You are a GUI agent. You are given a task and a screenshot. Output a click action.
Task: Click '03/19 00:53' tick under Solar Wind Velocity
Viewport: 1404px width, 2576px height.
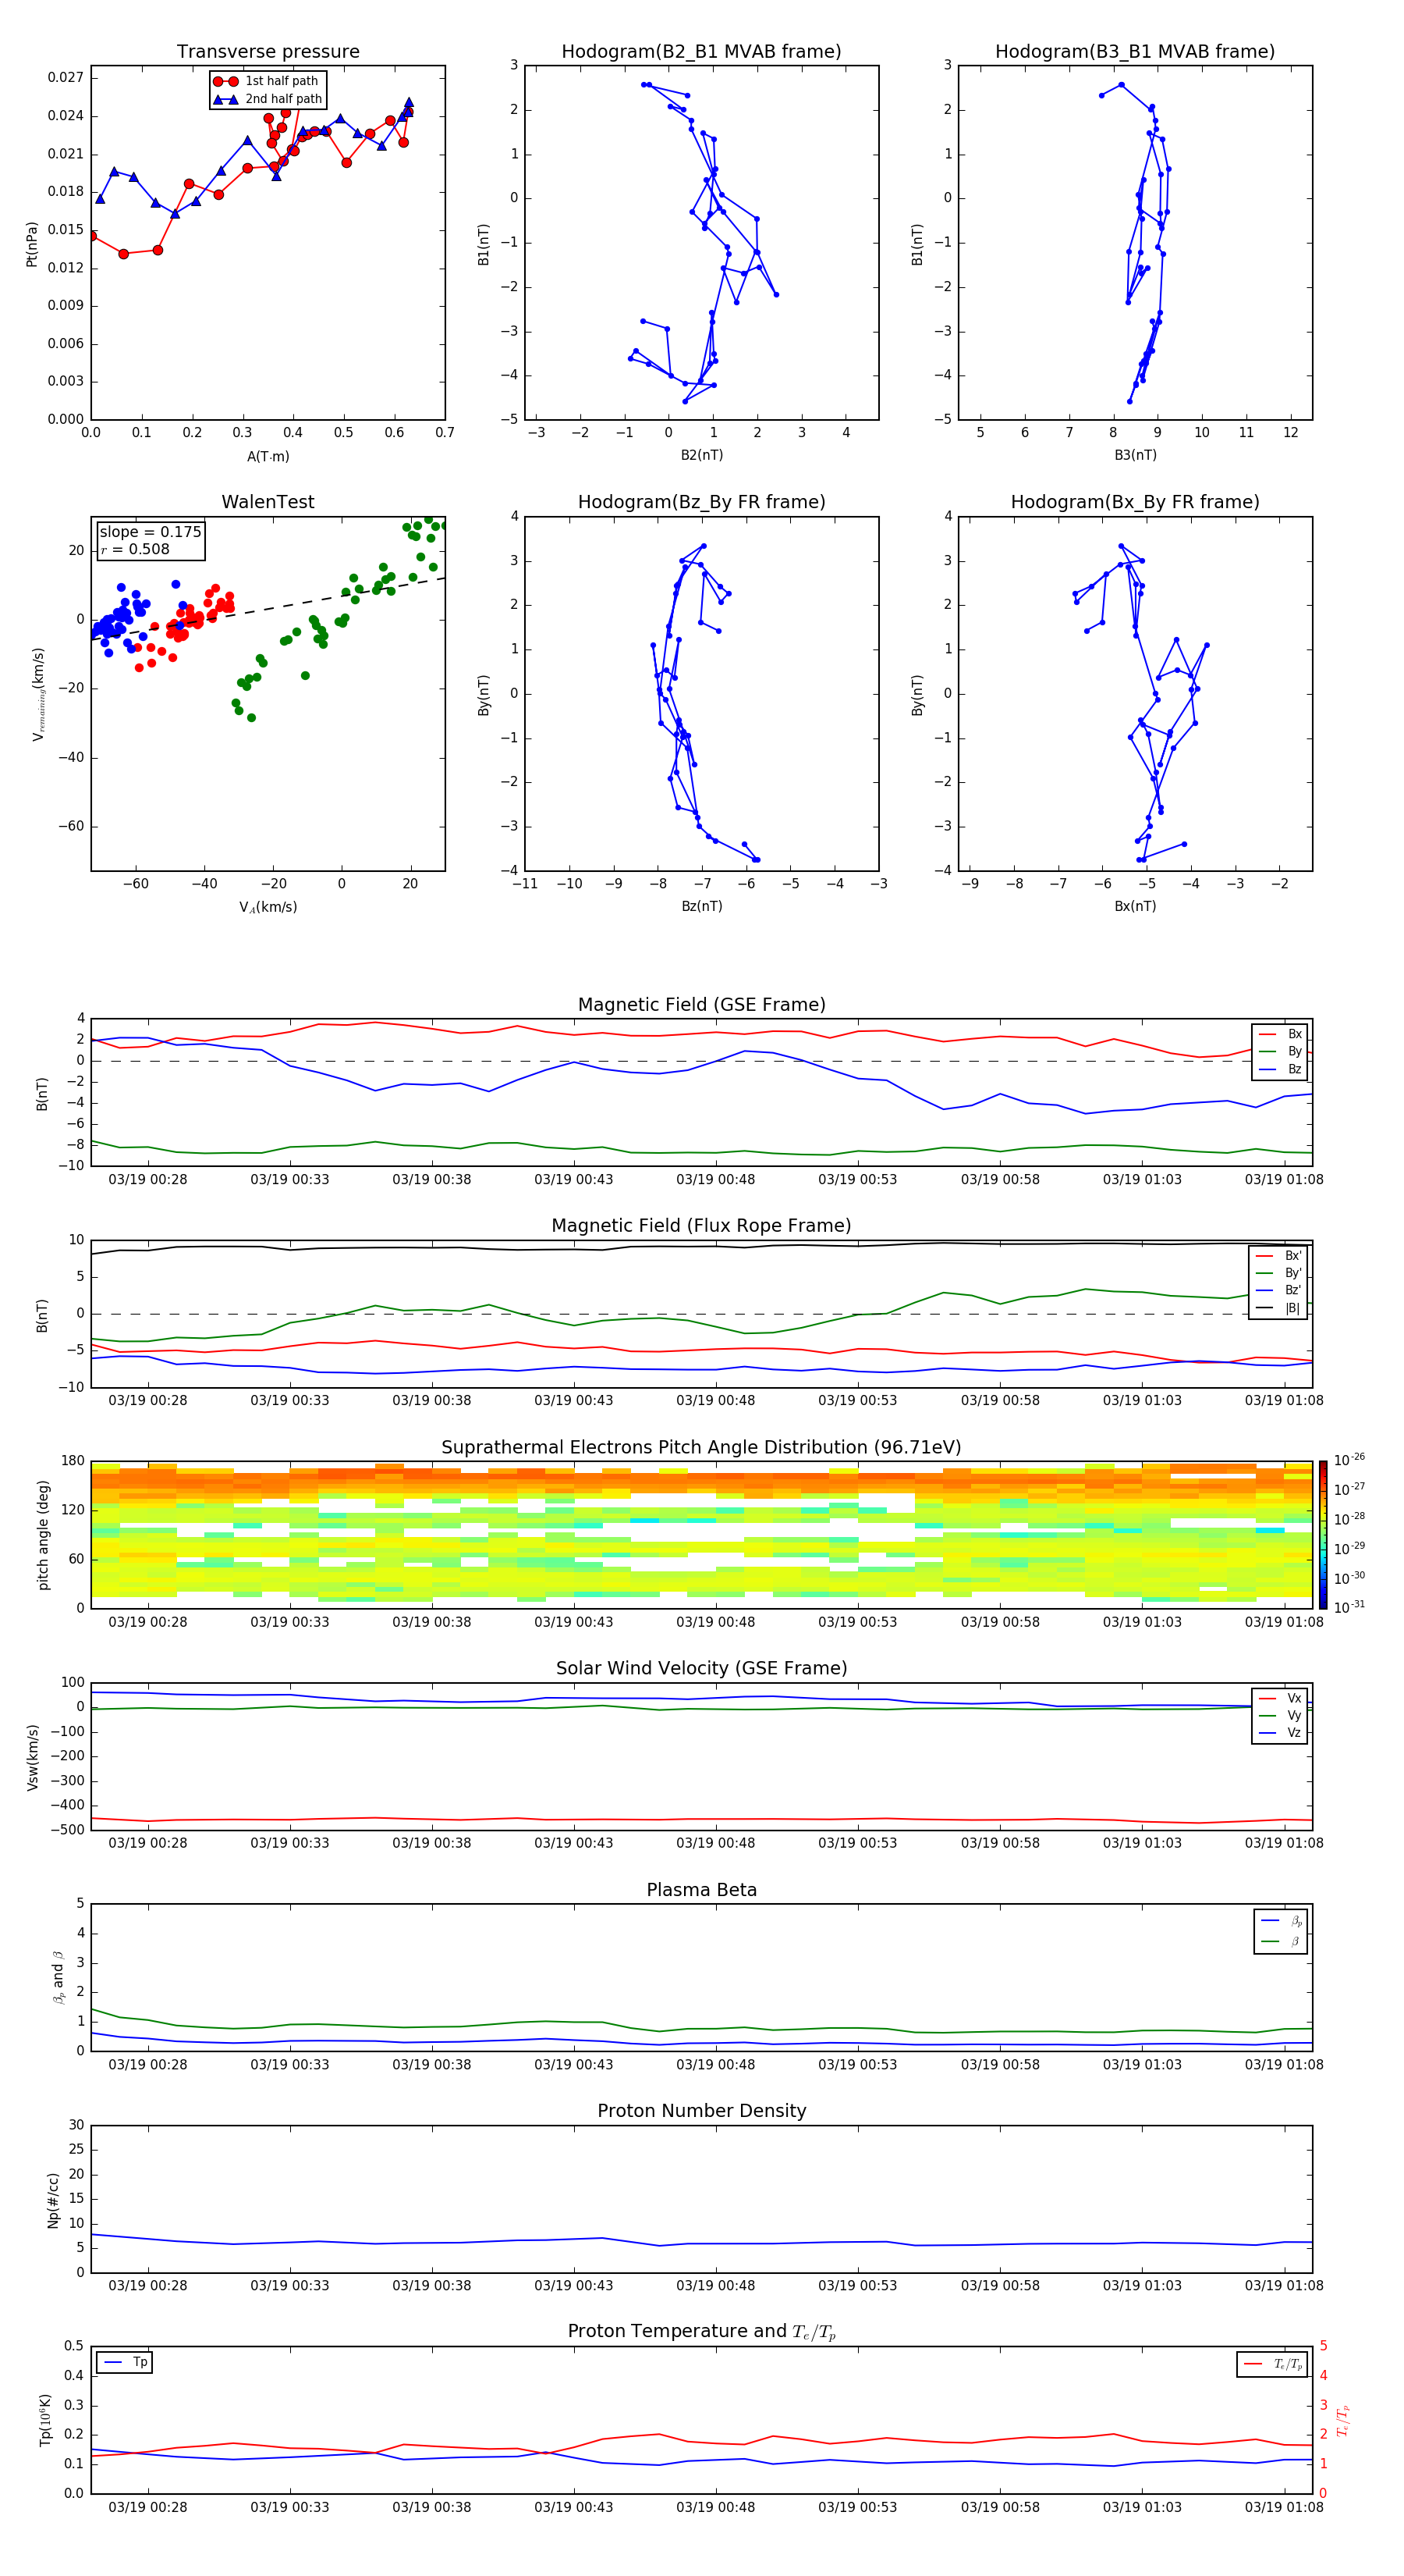click(x=857, y=1843)
